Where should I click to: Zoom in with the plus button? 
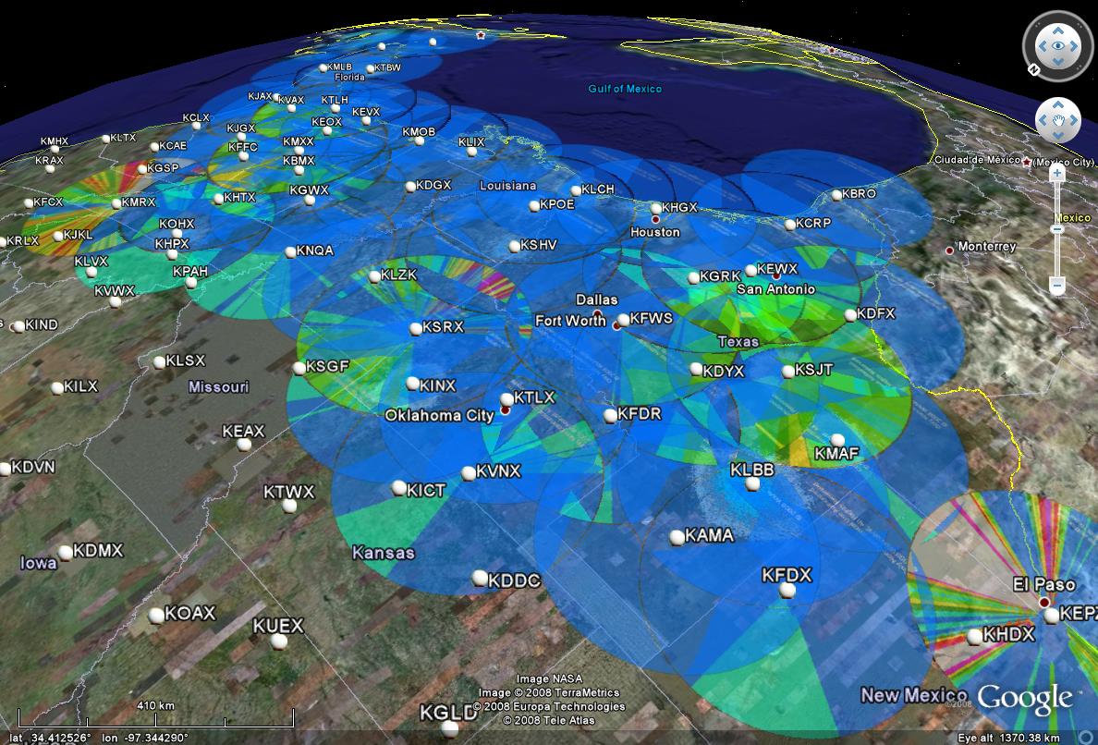[x=1058, y=173]
